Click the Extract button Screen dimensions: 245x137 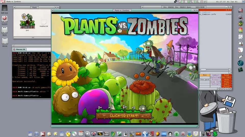click(x=216, y=84)
